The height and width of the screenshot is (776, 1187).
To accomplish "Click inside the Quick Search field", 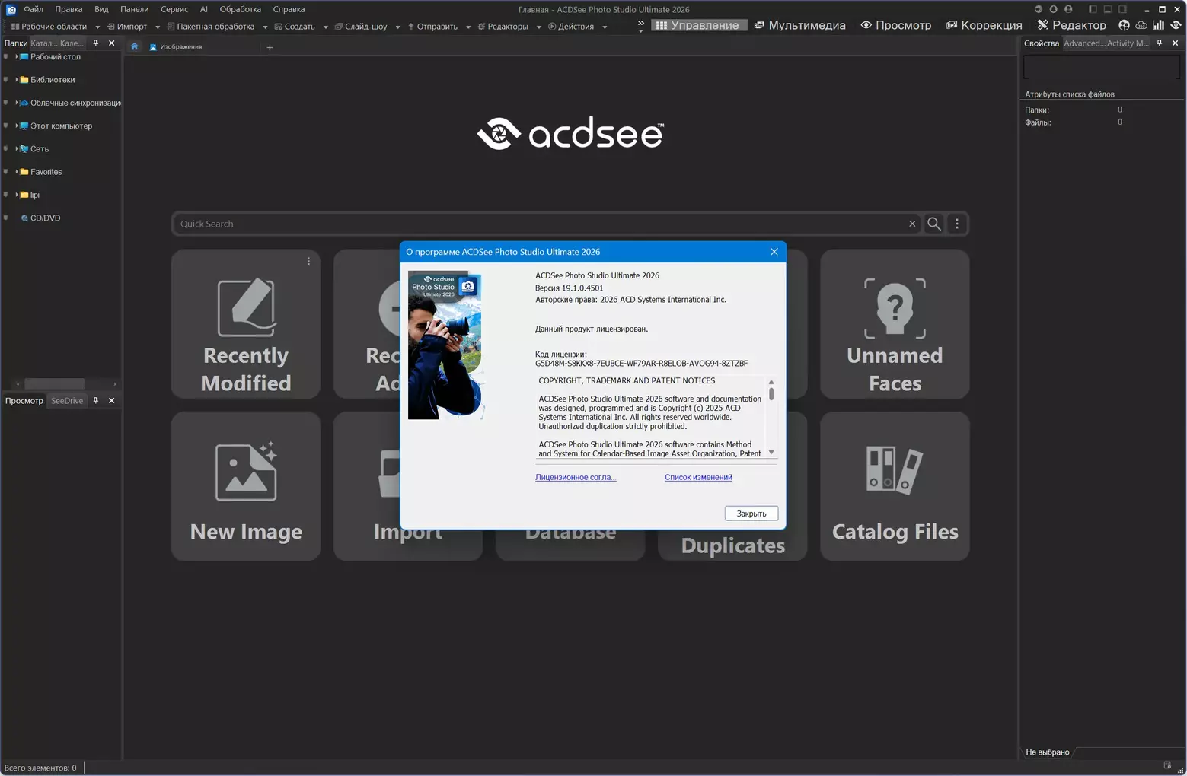I will 533,224.
